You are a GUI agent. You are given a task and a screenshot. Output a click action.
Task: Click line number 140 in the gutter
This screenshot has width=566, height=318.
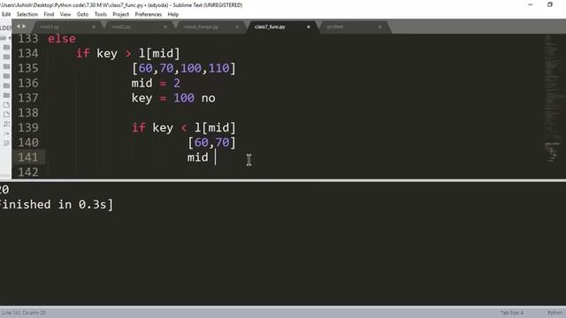pos(28,142)
